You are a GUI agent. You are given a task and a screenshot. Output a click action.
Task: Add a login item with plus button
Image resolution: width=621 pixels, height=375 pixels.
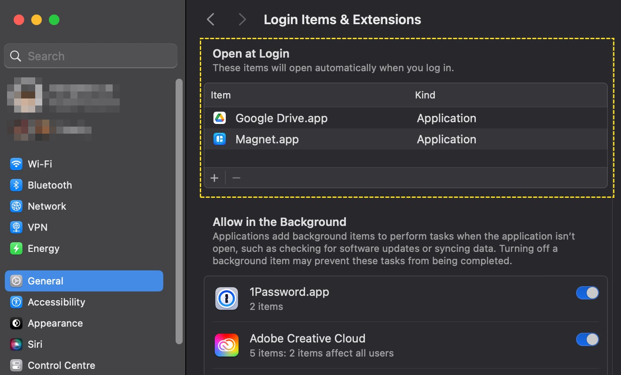coord(214,178)
